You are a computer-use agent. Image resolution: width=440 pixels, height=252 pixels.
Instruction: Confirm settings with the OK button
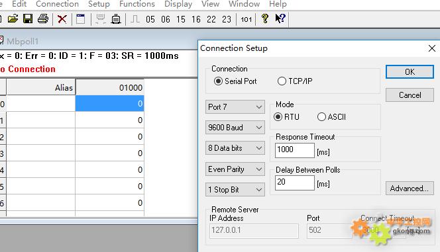click(410, 72)
